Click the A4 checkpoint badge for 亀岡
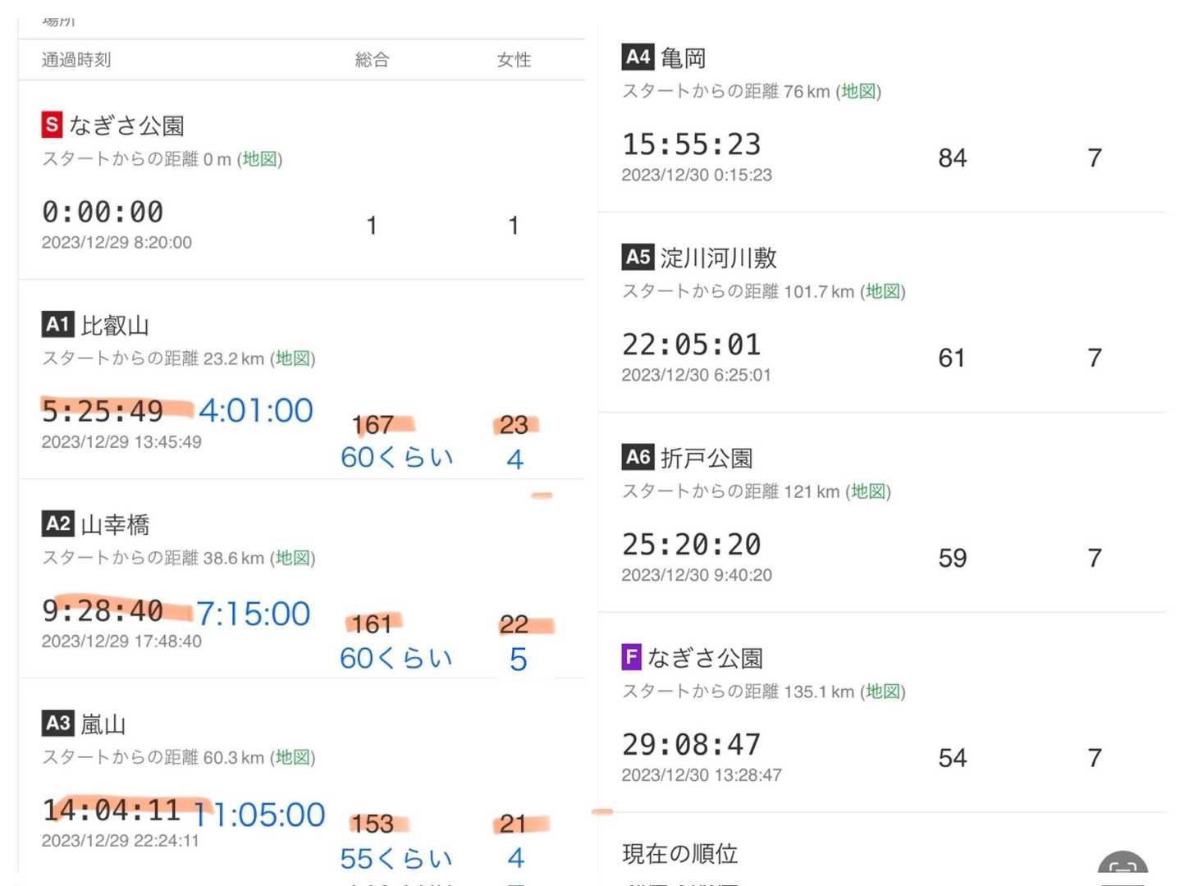 pos(638,57)
